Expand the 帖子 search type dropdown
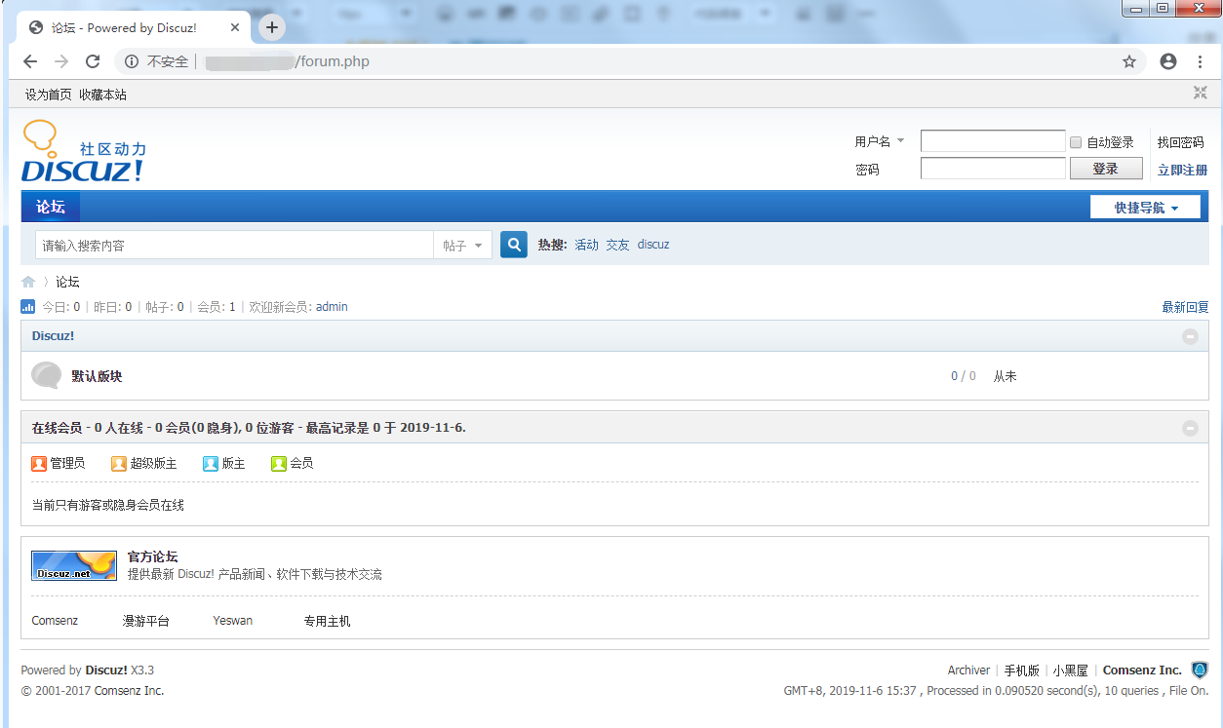 pyautogui.click(x=462, y=246)
